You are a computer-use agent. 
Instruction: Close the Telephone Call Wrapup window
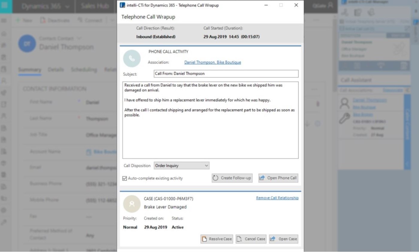click(x=296, y=5)
